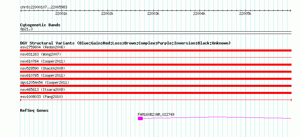301x137 pixels.
Task: Open variant label nsv528590 (Shaikh2009)
Action: point(43,68)
